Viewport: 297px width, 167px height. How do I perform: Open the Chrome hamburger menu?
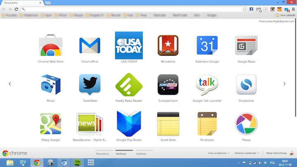tap(293, 9)
